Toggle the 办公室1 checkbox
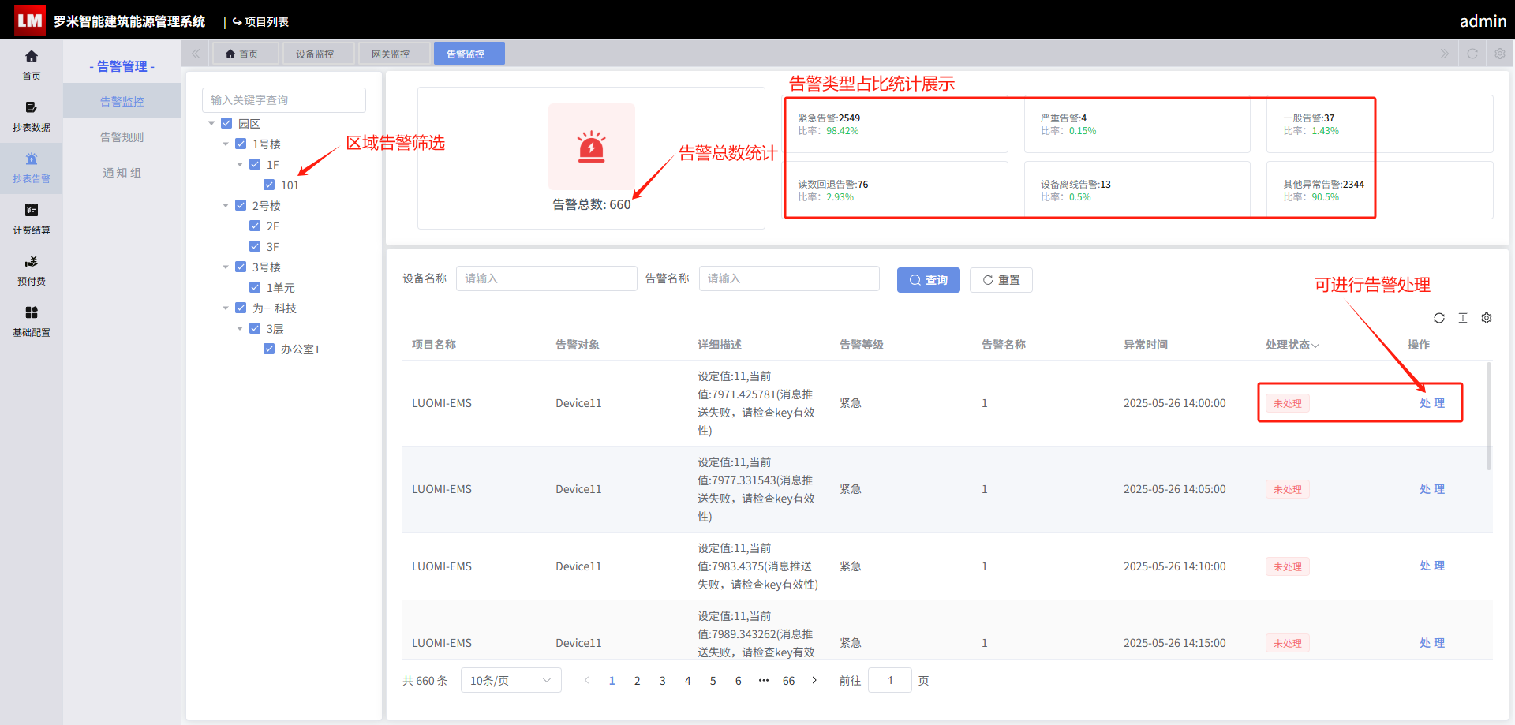The image size is (1515, 725). tap(269, 349)
